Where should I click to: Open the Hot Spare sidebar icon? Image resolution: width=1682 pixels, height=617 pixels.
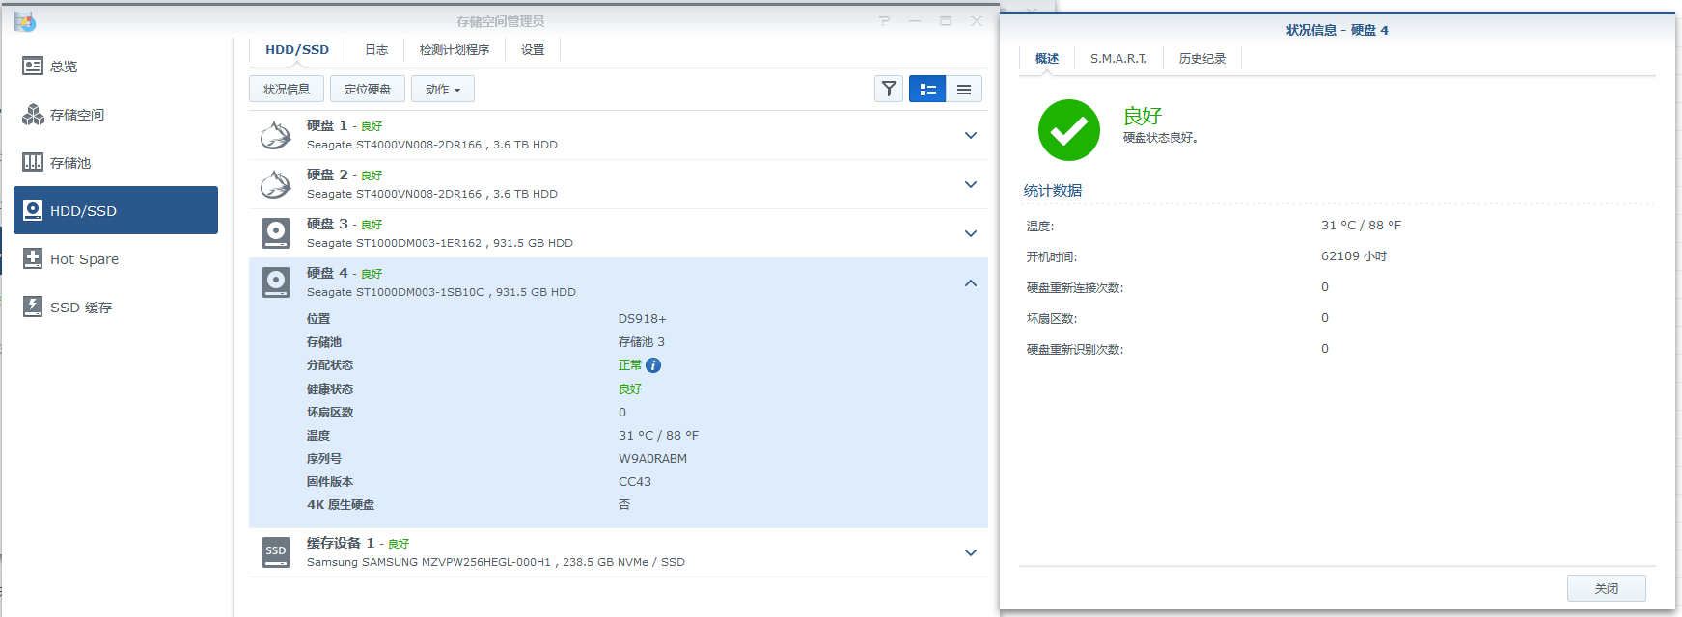[33, 258]
